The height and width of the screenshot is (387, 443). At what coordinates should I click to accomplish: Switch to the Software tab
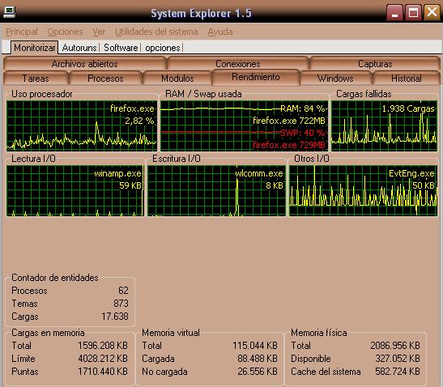(121, 48)
